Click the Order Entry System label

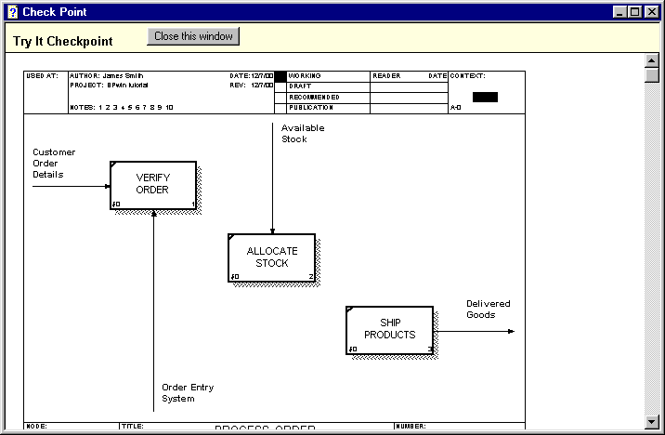(188, 393)
